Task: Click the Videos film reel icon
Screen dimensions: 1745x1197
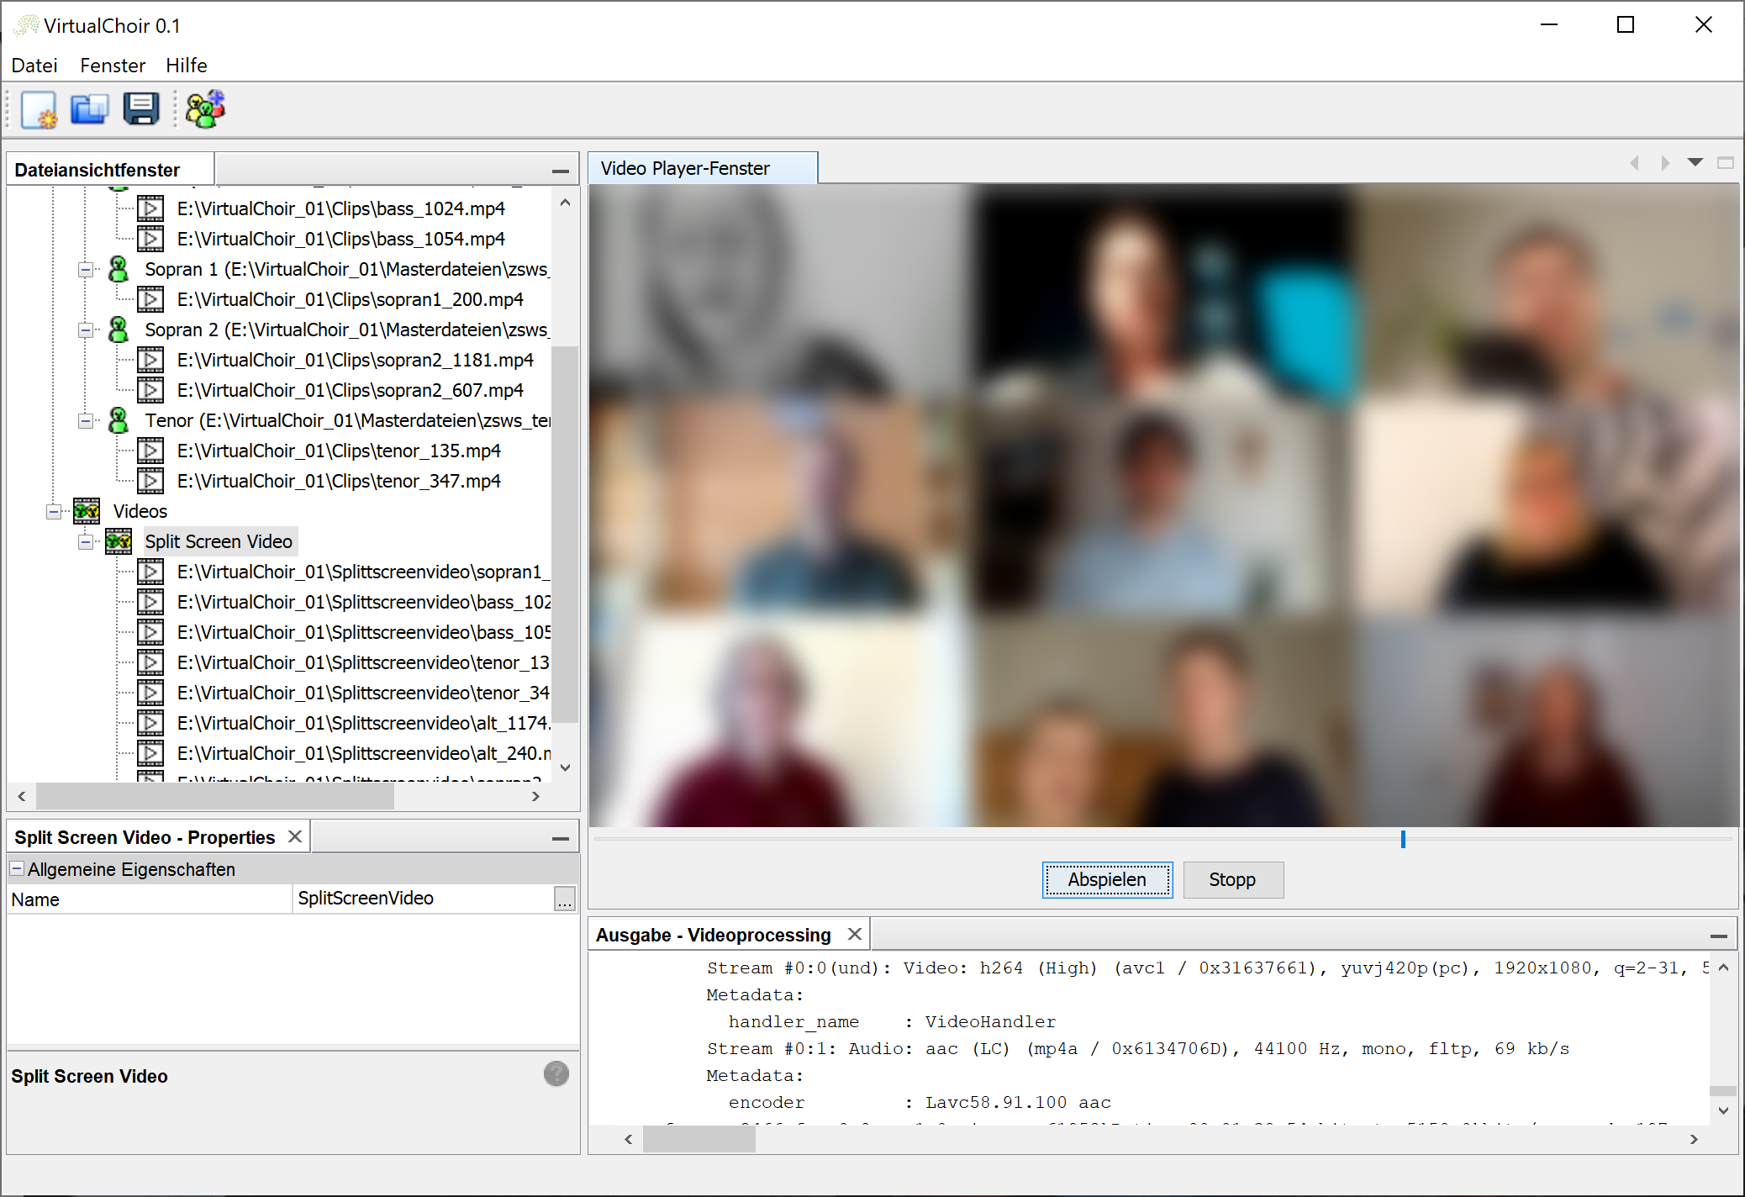Action: [87, 511]
